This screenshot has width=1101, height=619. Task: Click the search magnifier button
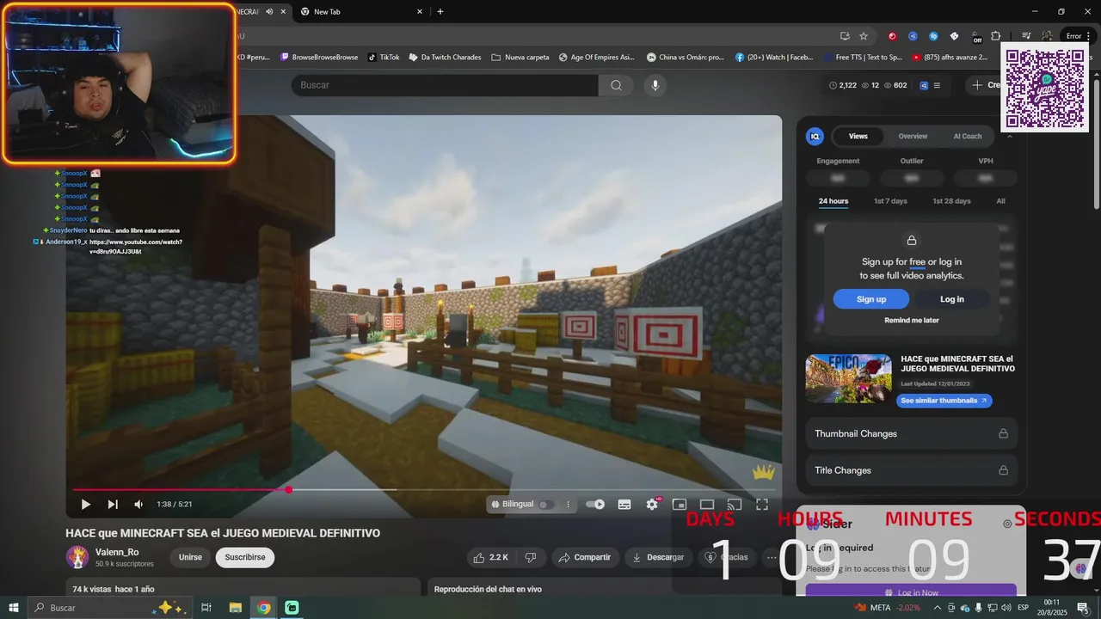click(x=616, y=85)
